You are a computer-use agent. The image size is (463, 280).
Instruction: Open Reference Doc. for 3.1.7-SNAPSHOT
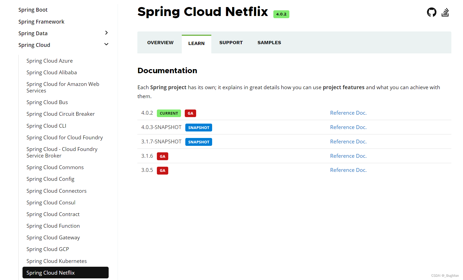pos(348,141)
